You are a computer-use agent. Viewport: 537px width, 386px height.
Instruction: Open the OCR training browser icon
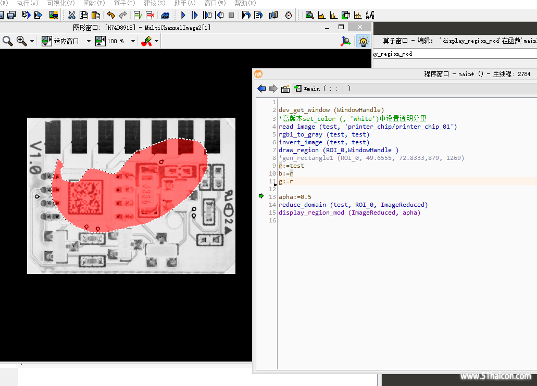click(x=370, y=15)
